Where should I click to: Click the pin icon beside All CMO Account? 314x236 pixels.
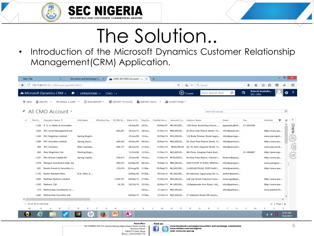point(24,111)
